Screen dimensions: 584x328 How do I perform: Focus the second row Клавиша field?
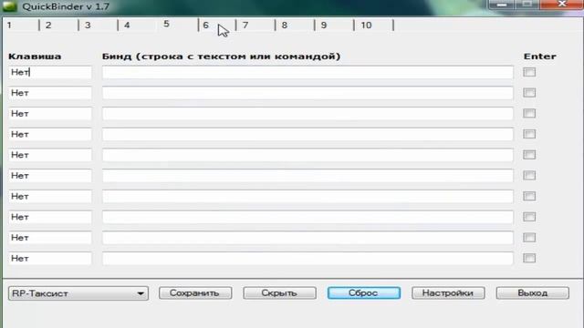click(50, 93)
